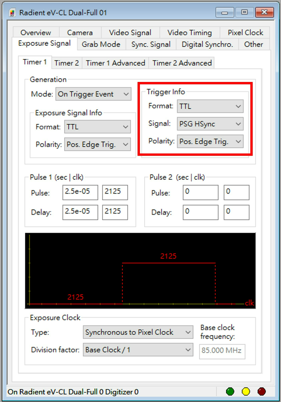This screenshot has height=402, width=281.
Task: Open Exposure Signal Info Polarity dropdown
Action: pos(97,145)
